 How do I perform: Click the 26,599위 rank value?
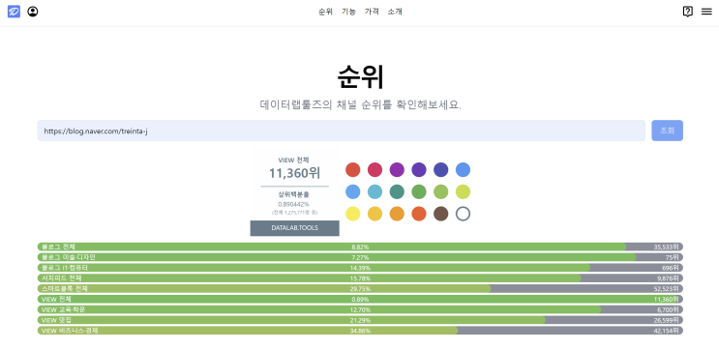point(666,320)
